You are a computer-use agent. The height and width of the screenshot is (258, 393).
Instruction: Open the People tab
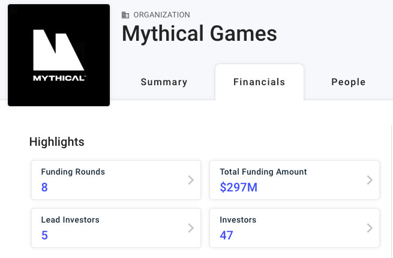point(349,82)
